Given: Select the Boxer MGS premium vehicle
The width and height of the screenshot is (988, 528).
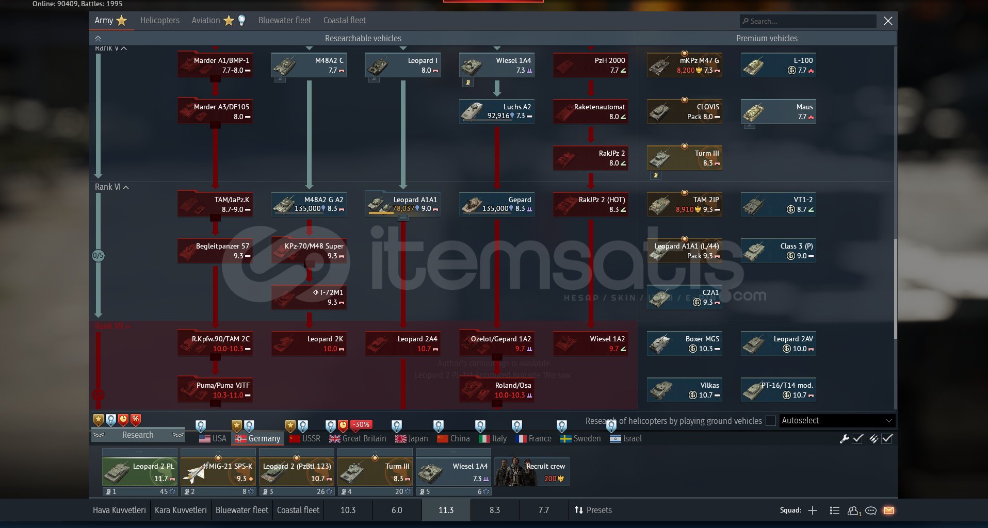Looking at the screenshot, I should point(685,344).
